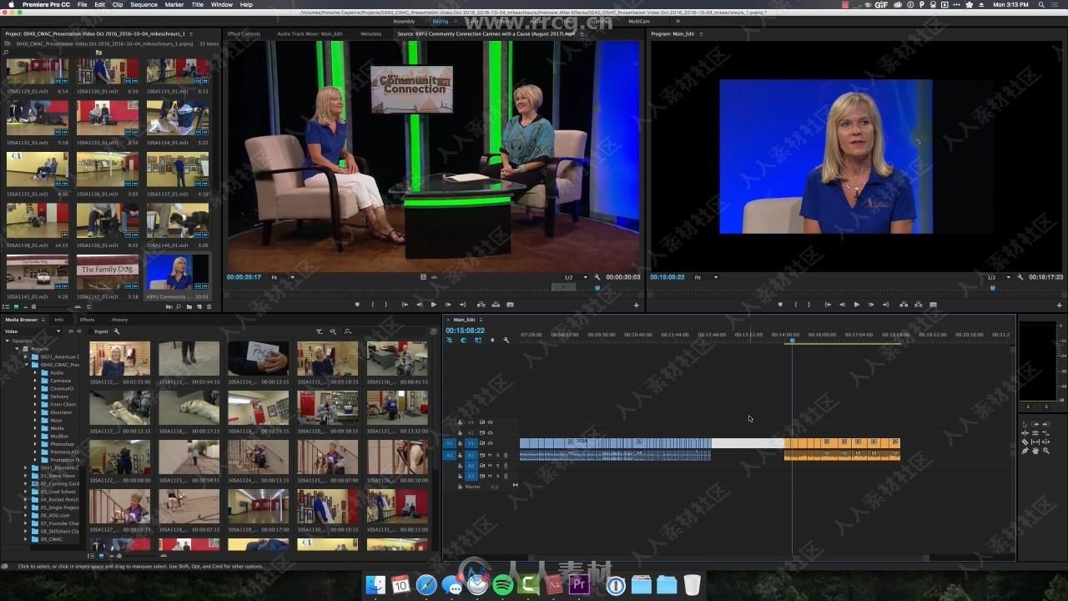Viewport: 1068px width, 601px height.
Task: Solo audio track A2
Action: click(498, 466)
